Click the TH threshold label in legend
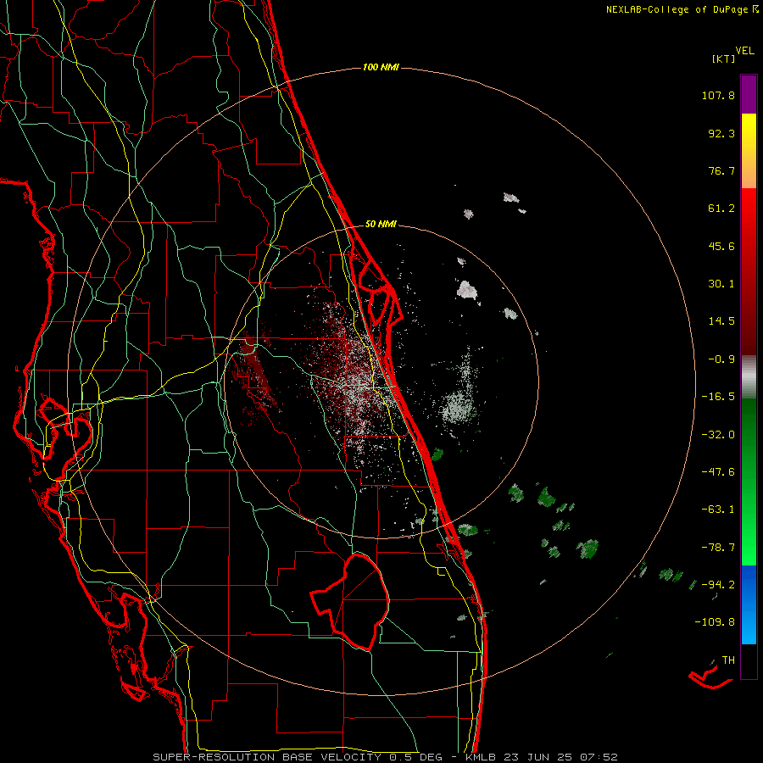 (x=728, y=660)
